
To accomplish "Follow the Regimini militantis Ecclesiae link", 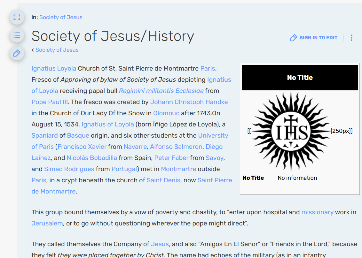I will click(161, 91).
